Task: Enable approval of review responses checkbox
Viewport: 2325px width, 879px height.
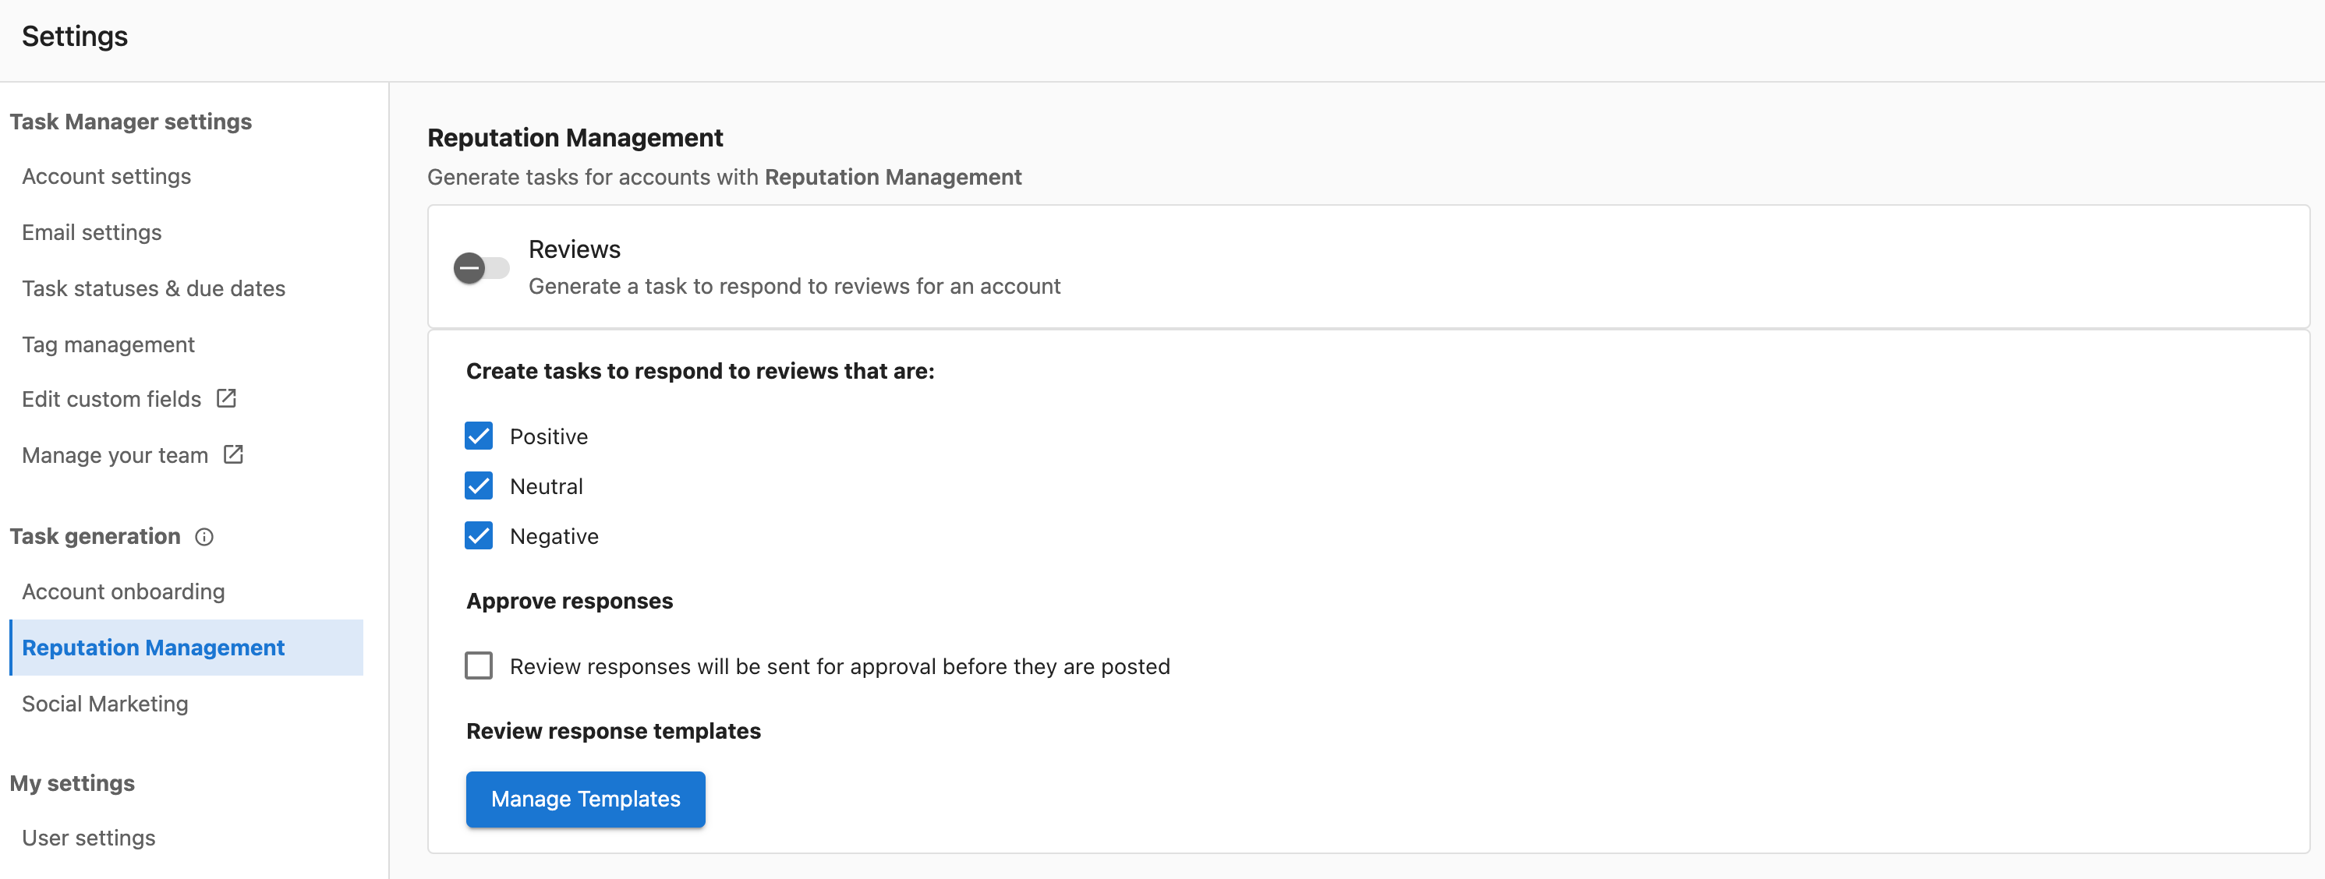Action: click(x=480, y=666)
